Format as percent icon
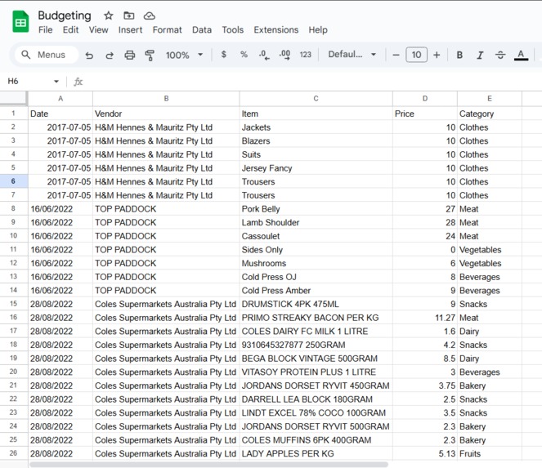 (244, 55)
